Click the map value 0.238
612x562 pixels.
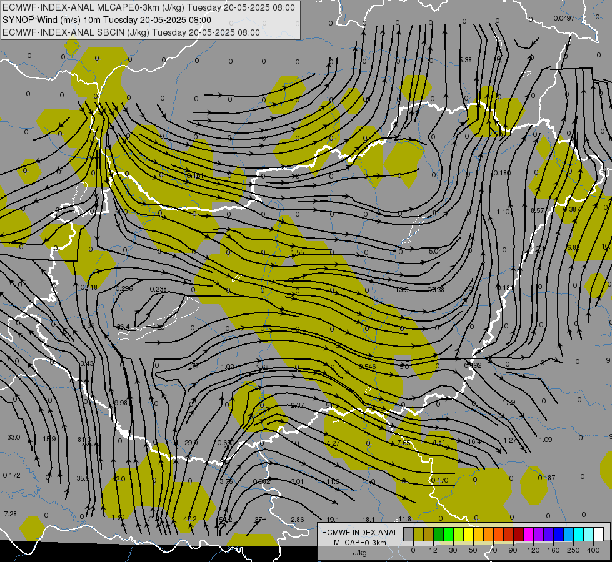tap(158, 289)
